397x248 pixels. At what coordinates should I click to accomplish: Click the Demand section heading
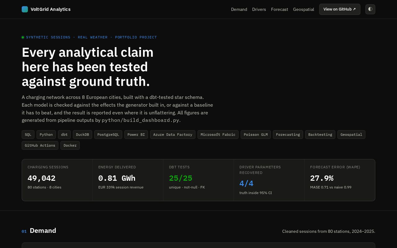(x=43, y=231)
